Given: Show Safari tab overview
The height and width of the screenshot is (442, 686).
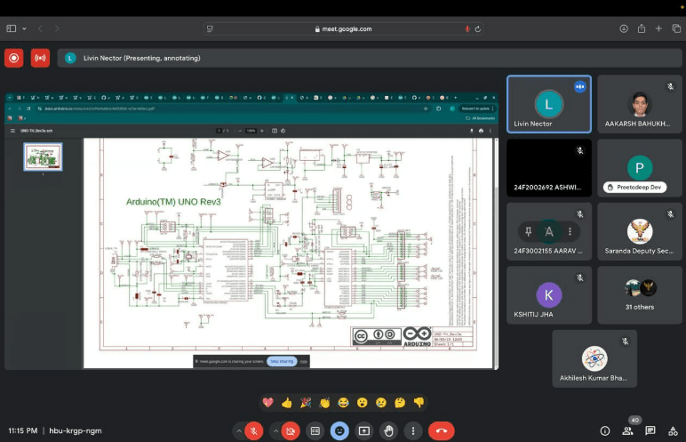Looking at the screenshot, I should pos(676,28).
